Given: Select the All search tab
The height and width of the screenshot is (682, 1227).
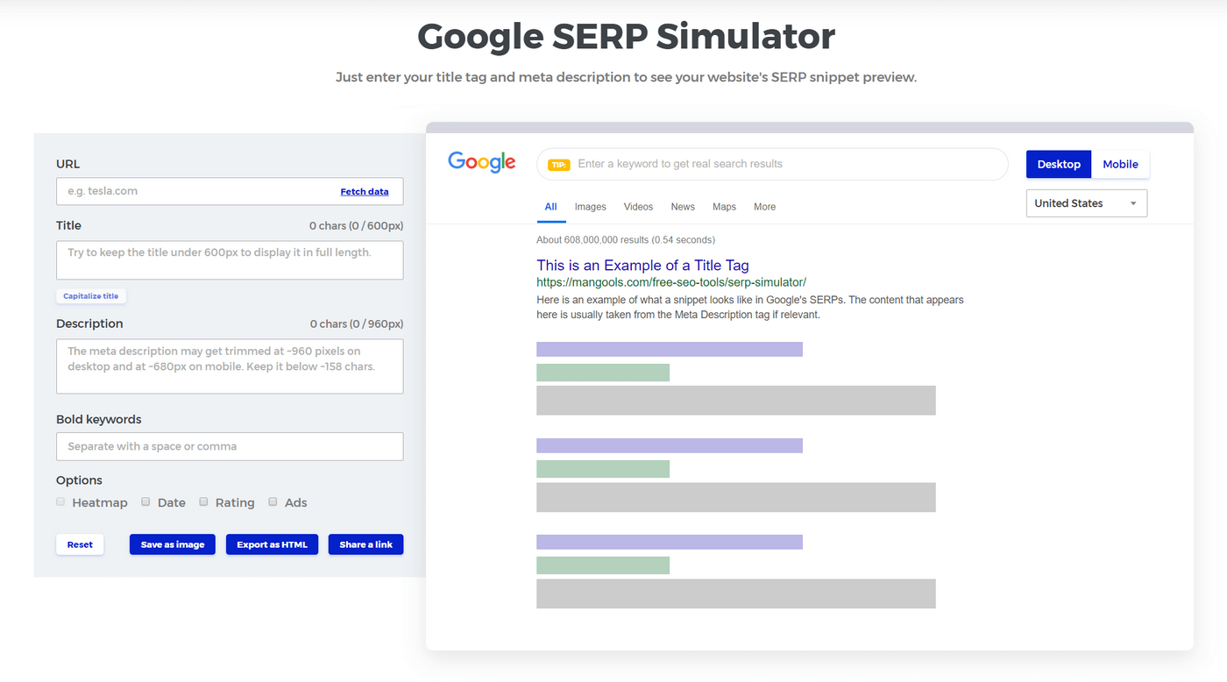Looking at the screenshot, I should coord(550,207).
